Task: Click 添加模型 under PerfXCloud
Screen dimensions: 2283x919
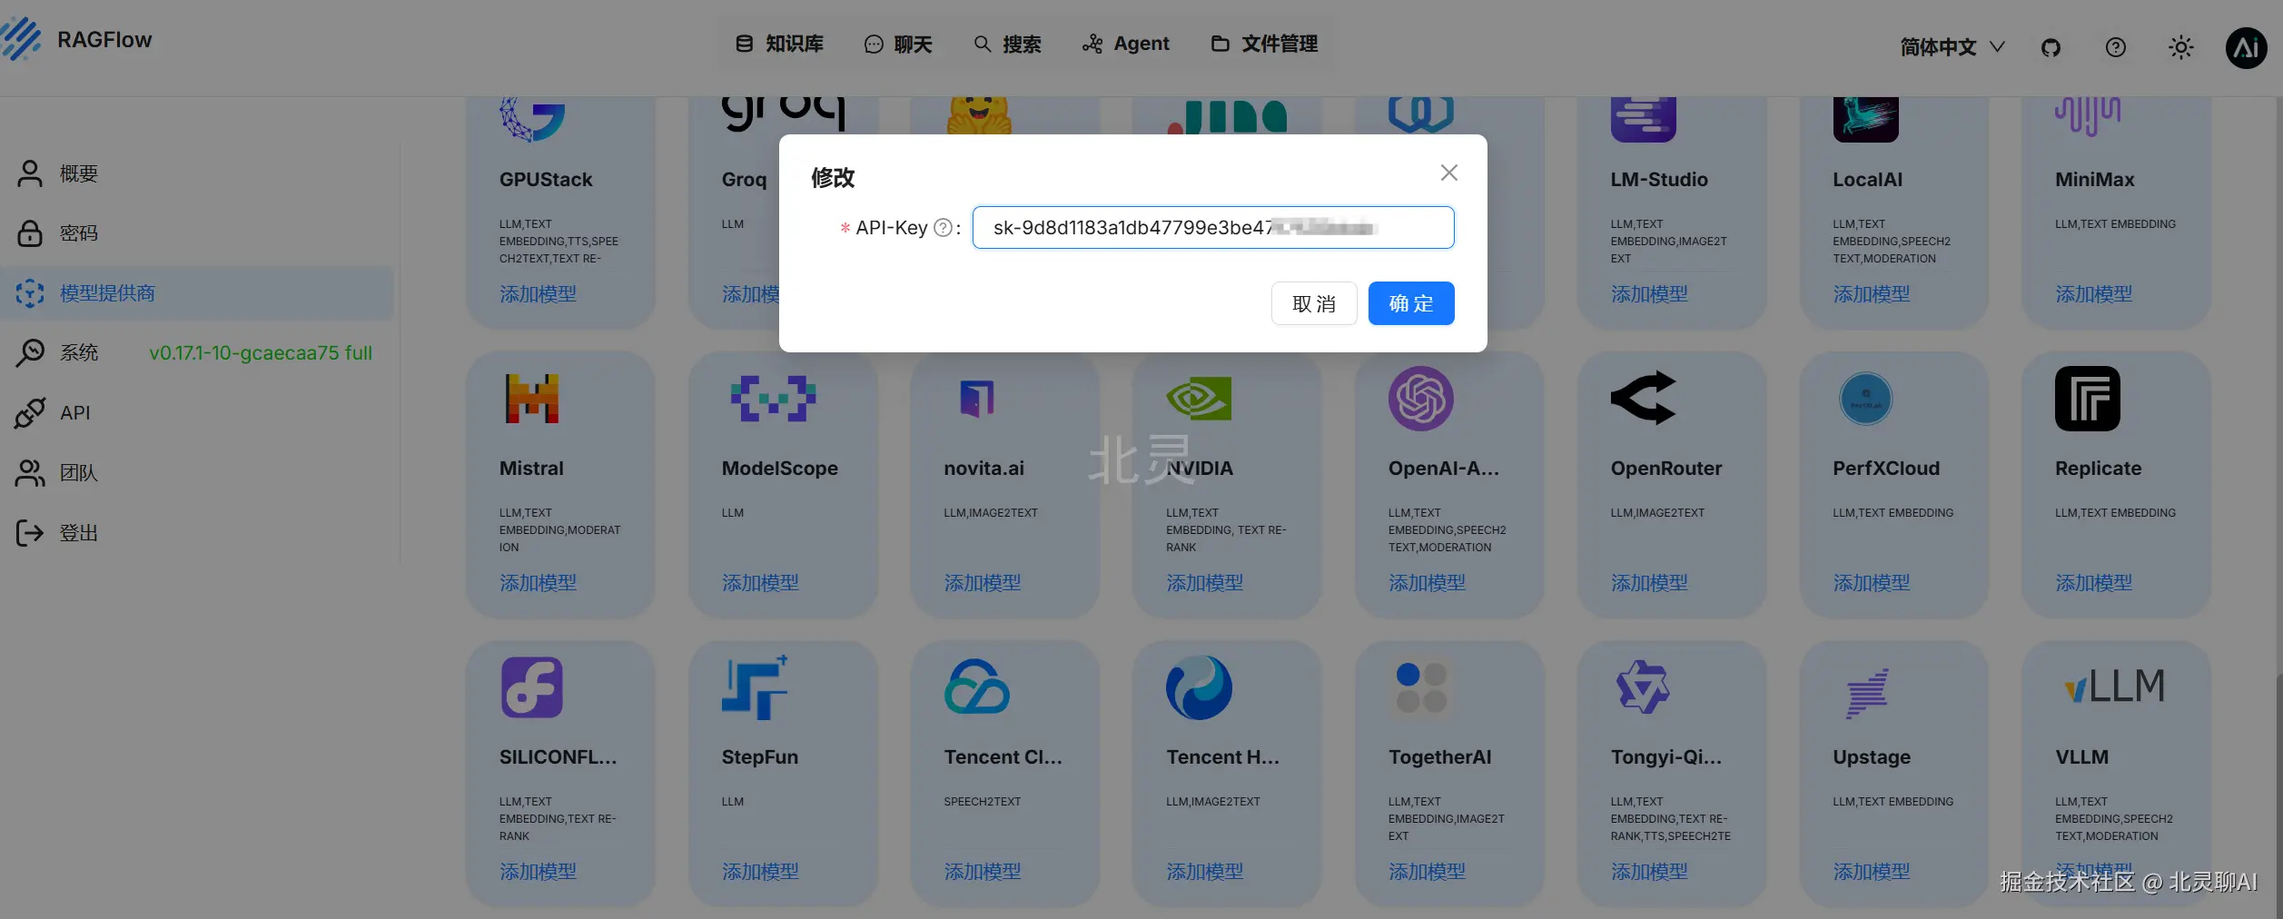Action: pyautogui.click(x=1871, y=583)
